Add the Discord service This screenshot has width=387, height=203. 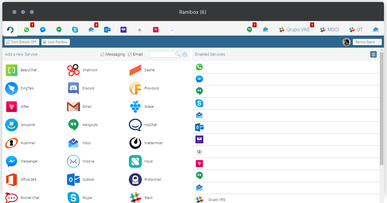73,88
